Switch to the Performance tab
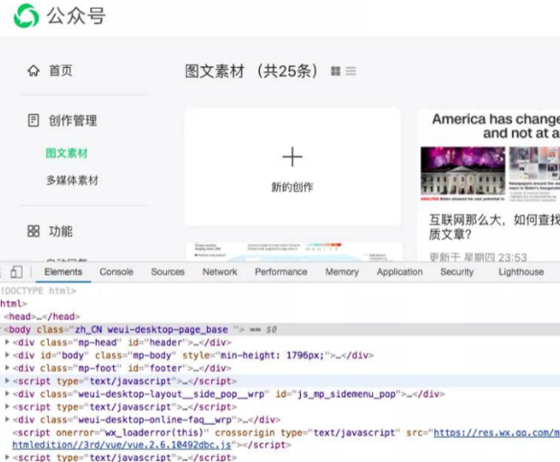This screenshot has width=560, height=462. pyautogui.click(x=281, y=272)
